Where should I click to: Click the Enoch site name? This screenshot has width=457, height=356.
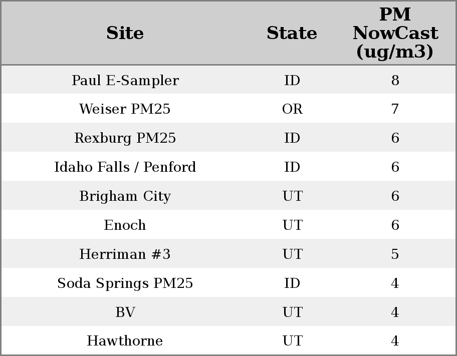pyautogui.click(x=125, y=225)
